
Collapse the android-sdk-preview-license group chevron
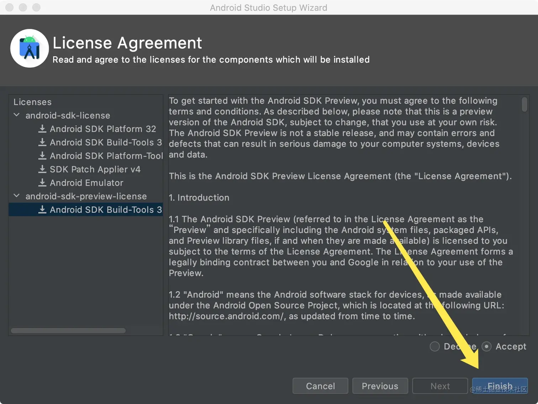point(17,196)
